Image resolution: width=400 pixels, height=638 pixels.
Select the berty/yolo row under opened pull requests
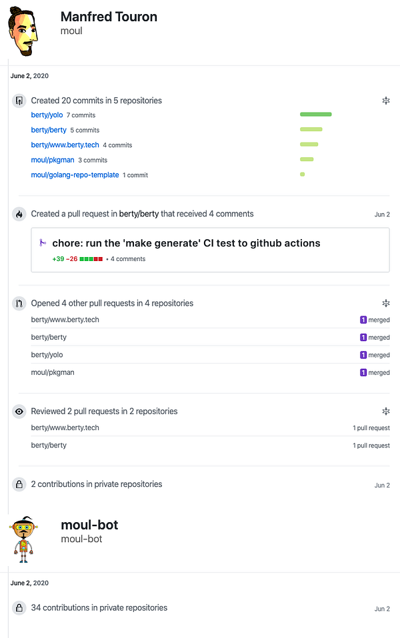point(47,355)
